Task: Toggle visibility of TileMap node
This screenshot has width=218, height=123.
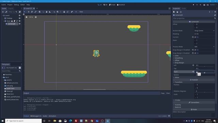Action: (20, 18)
